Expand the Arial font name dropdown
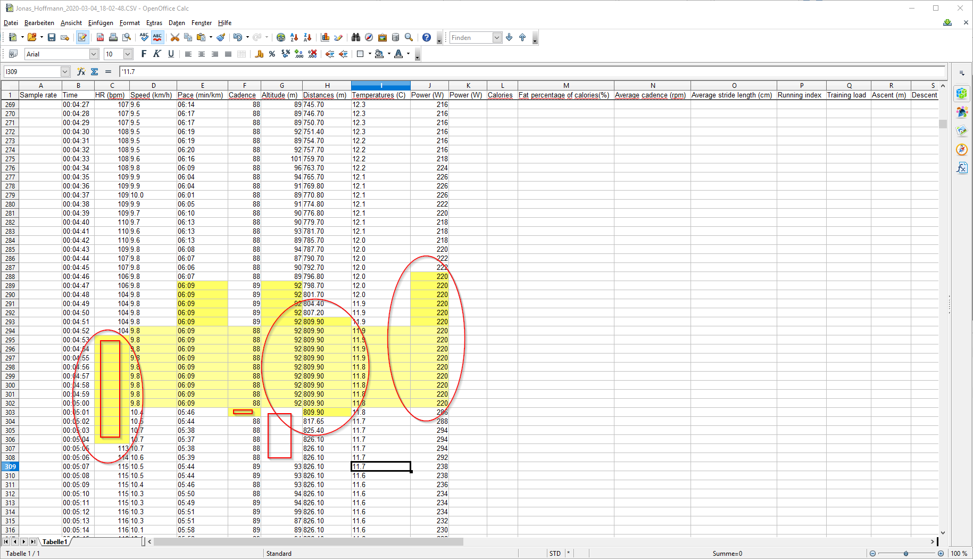This screenshot has height=559, width=973. 94,54
